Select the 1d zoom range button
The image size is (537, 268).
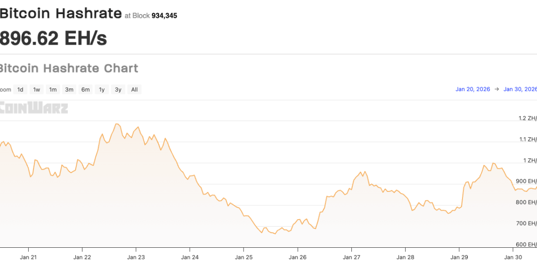(x=20, y=90)
